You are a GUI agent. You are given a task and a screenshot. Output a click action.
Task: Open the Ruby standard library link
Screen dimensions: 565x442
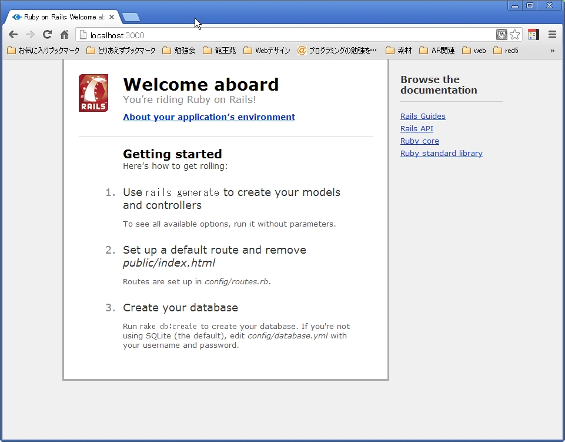coord(442,154)
